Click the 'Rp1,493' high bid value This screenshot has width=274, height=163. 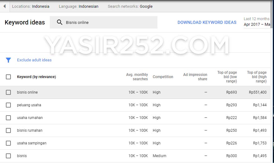tap(260, 130)
